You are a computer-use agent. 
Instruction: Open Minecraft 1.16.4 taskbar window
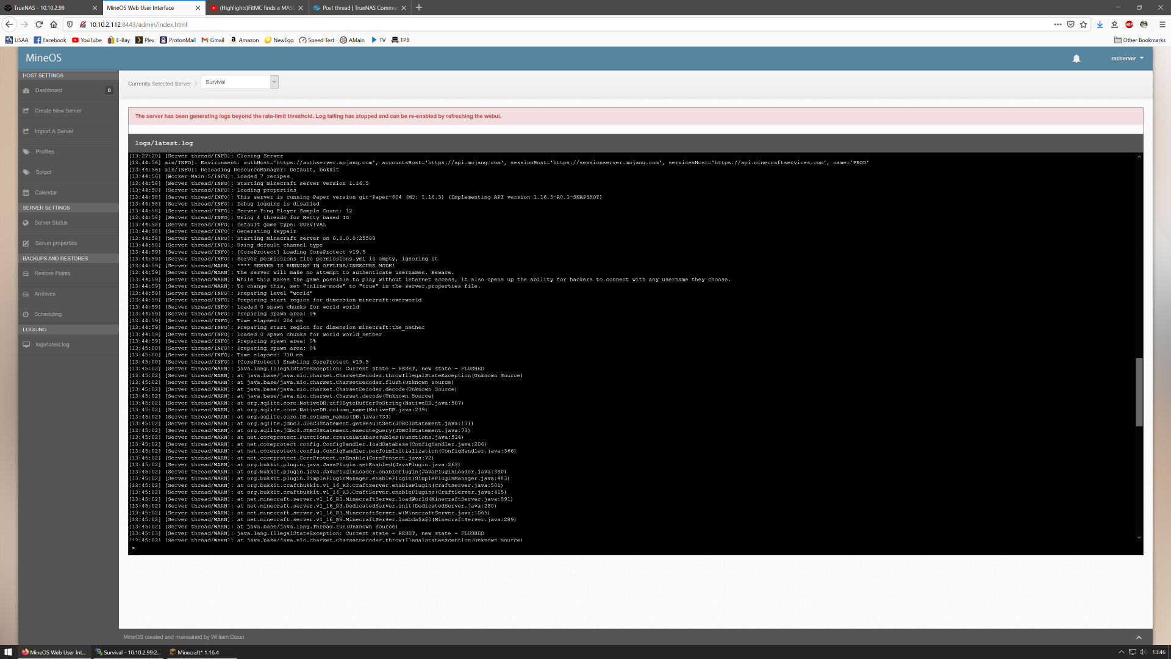(x=195, y=652)
